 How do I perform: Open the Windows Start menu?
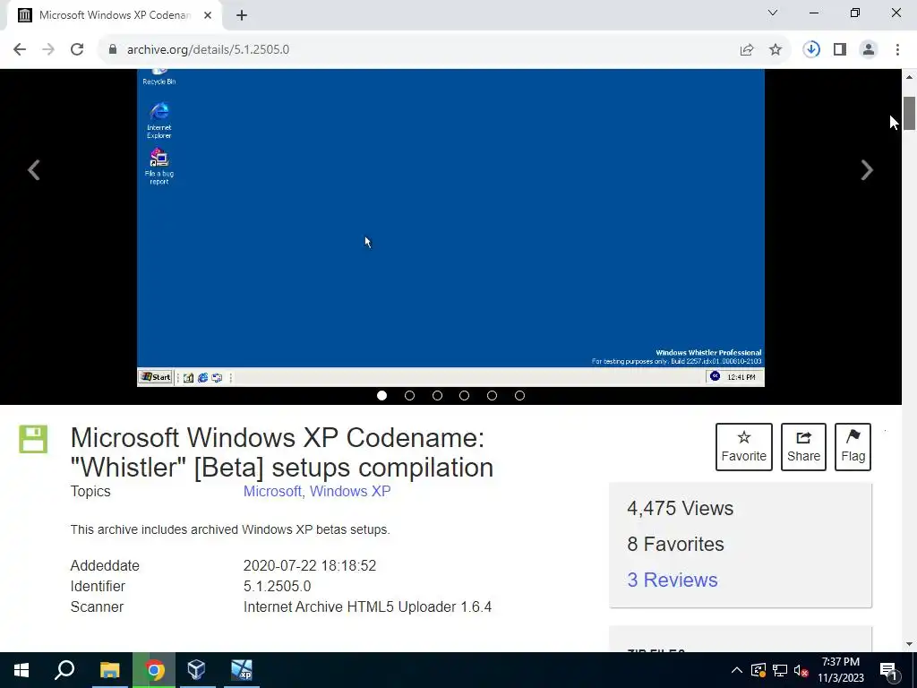click(x=21, y=670)
